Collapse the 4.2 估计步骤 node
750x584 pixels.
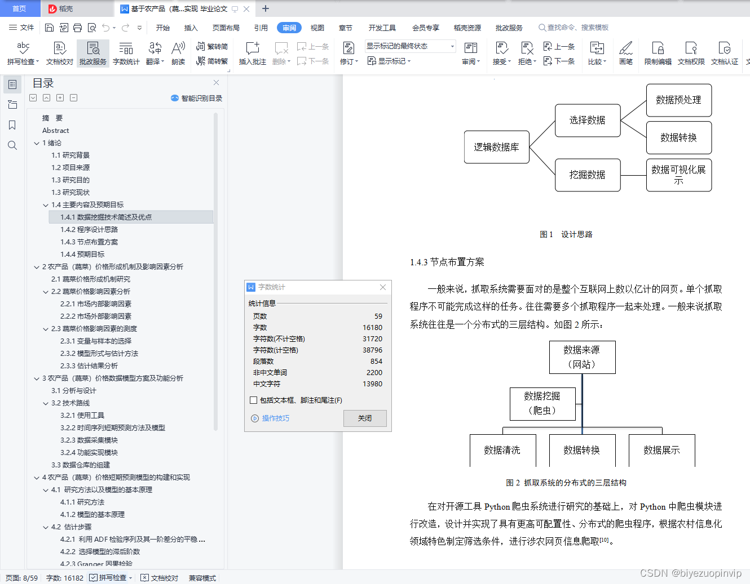point(46,527)
